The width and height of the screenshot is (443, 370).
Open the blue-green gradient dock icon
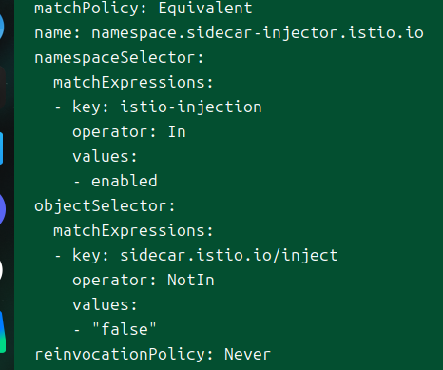click(x=3, y=332)
